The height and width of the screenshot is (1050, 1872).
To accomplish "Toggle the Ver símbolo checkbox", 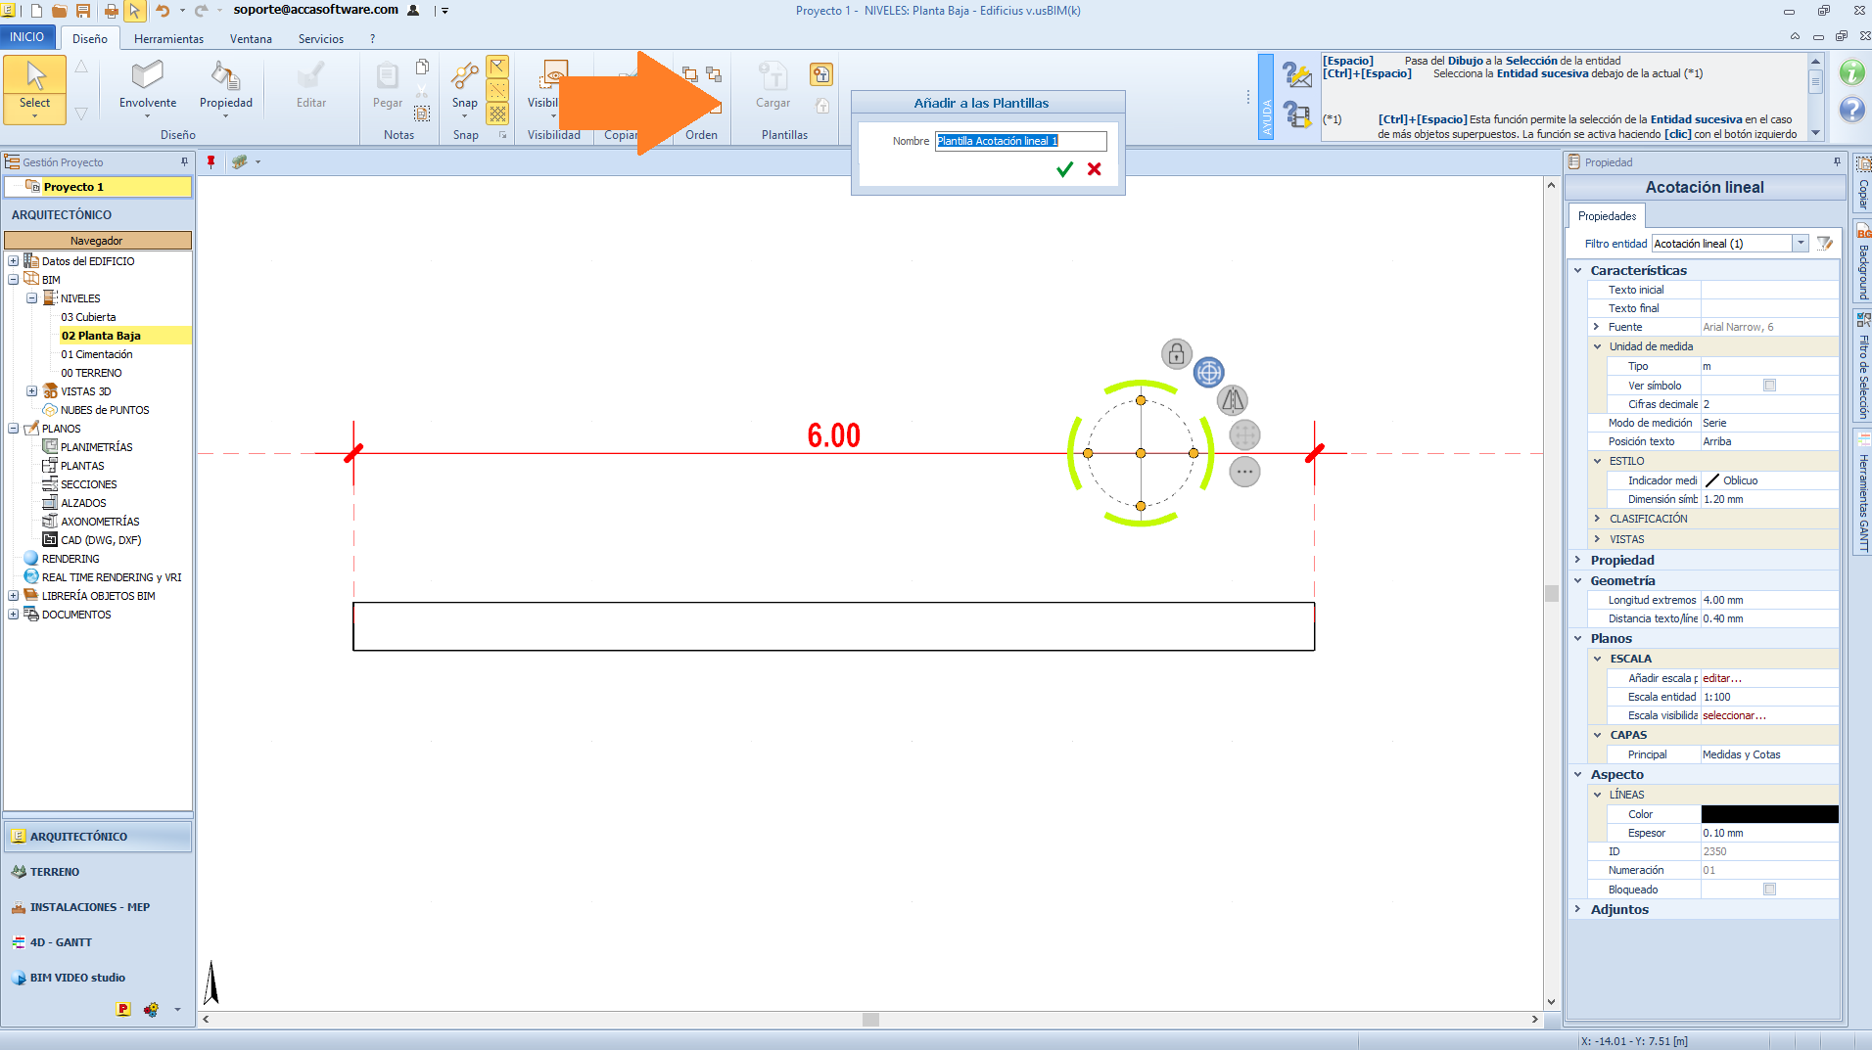I will [x=1769, y=386].
